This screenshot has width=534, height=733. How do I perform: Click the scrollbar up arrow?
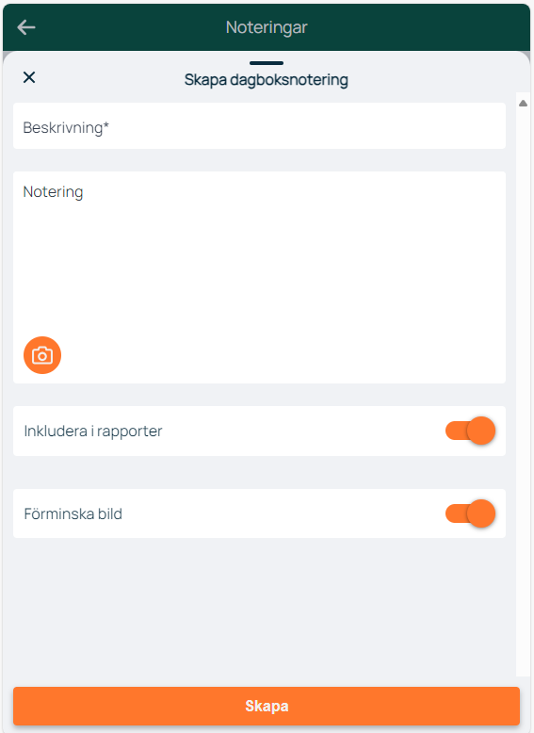(523, 104)
